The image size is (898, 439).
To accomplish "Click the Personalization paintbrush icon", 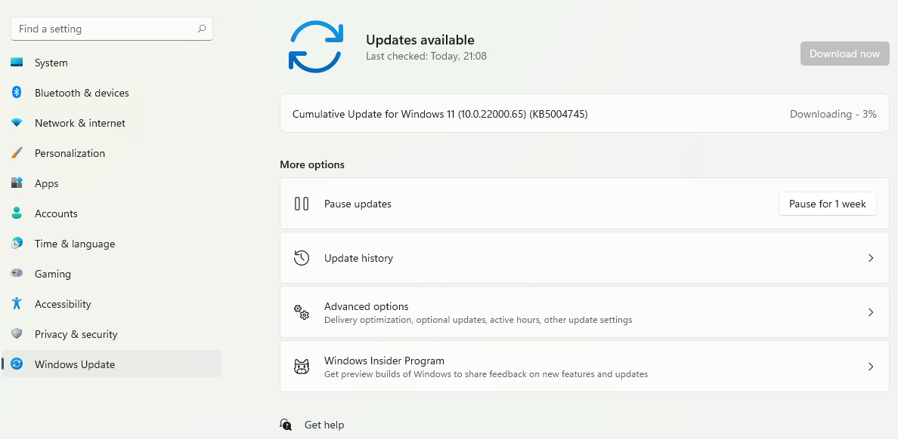I will pos(17,152).
